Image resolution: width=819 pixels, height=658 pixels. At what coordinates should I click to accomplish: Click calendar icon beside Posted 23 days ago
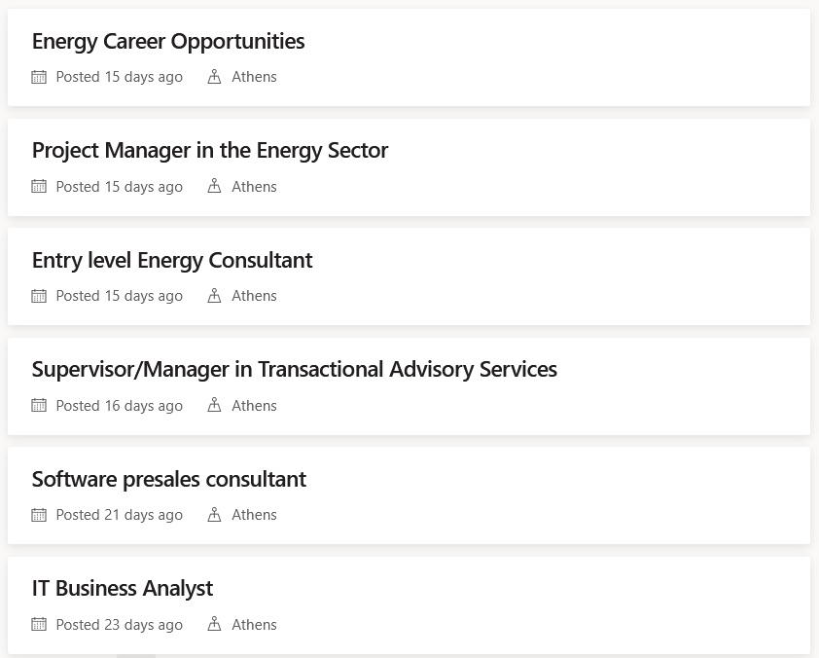pos(39,624)
